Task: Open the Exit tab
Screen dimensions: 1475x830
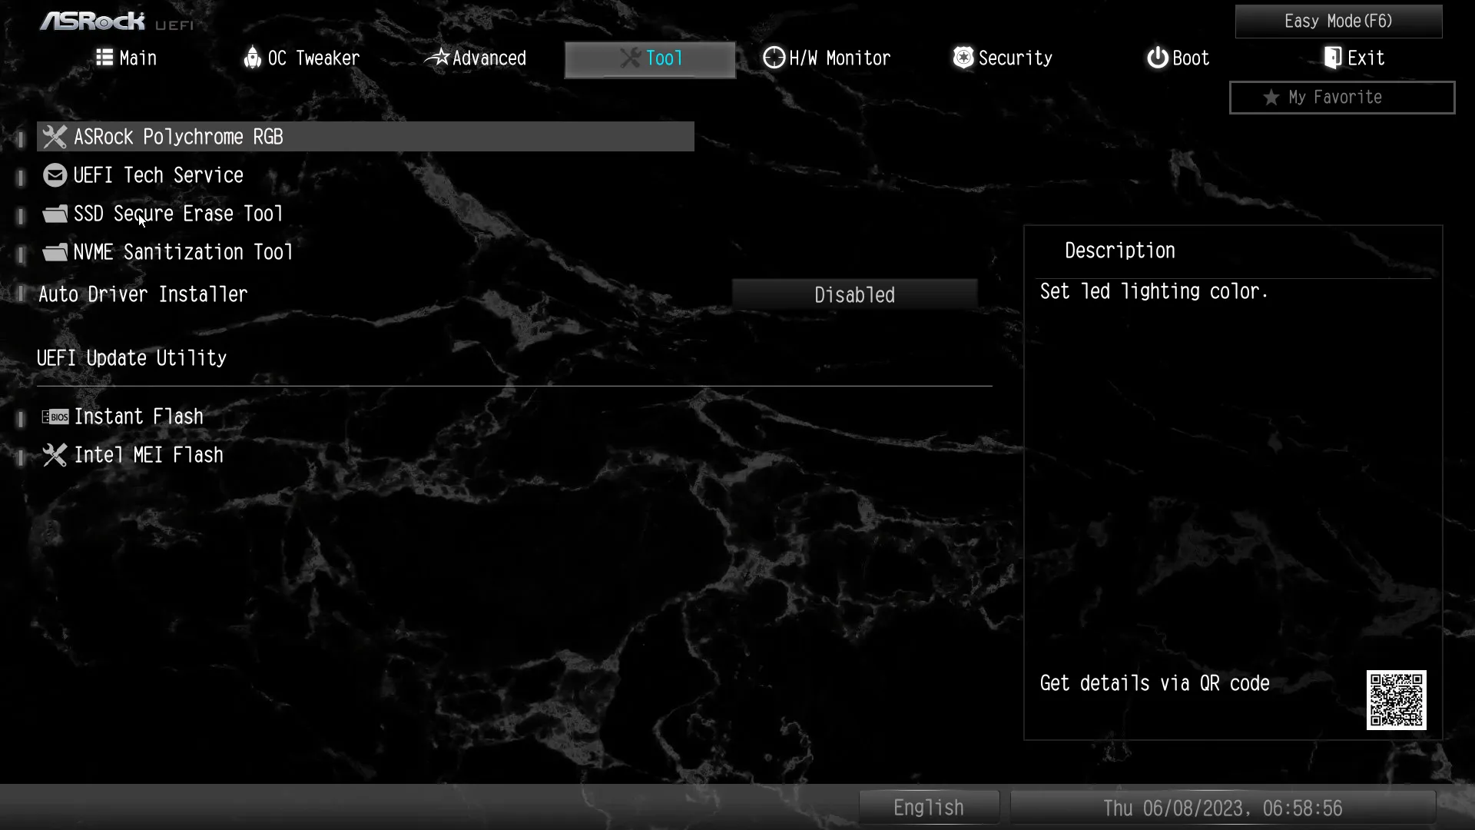Action: (x=1354, y=58)
